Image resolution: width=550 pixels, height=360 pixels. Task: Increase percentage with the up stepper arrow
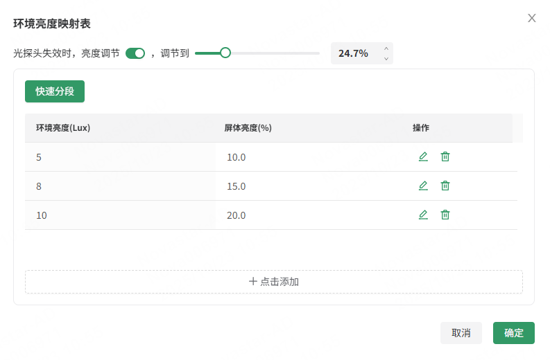point(386,48)
